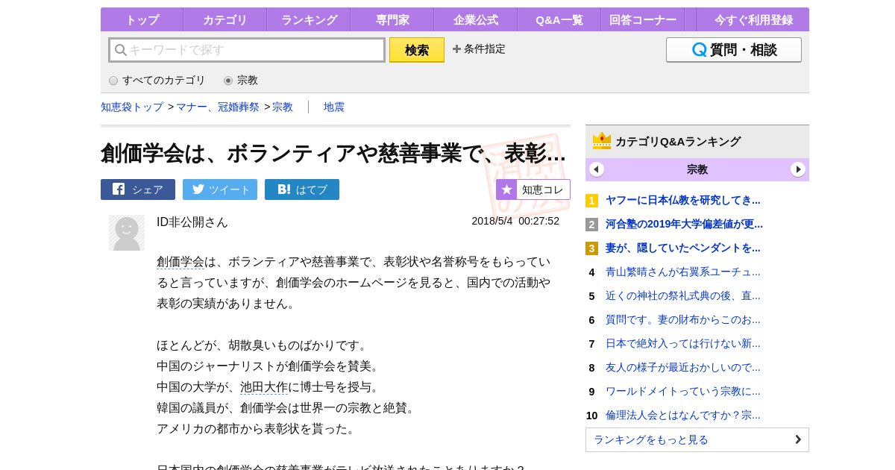Screen dimensions: 895x470
Task: Go to 知恵袋トップ breadcrumb link
Action: point(132,107)
